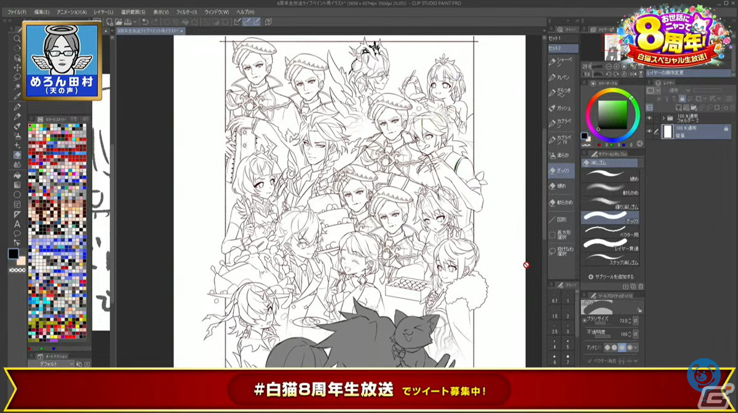Click Navigator rotate left button
Screen dimensions: 738x413
(x=609, y=74)
